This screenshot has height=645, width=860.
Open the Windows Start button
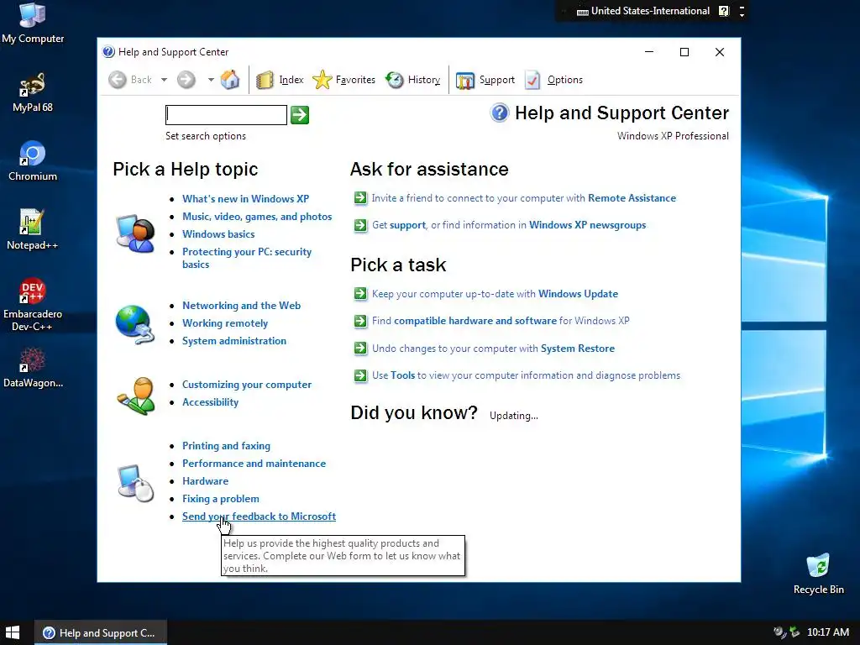pyautogui.click(x=12, y=632)
